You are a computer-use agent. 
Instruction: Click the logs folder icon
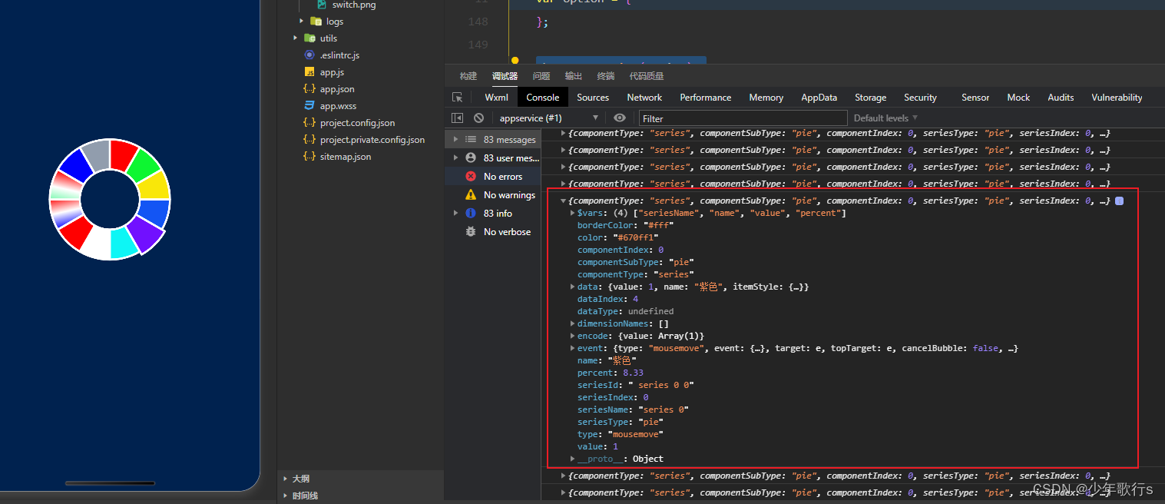click(x=316, y=22)
